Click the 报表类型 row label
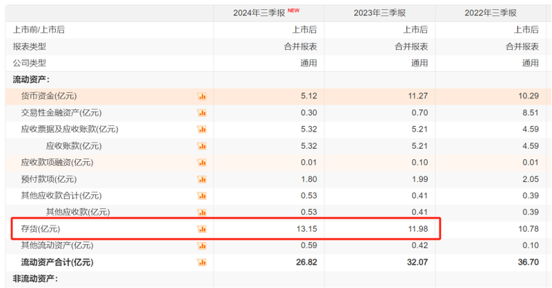This screenshot has width=552, height=288. [x=30, y=46]
